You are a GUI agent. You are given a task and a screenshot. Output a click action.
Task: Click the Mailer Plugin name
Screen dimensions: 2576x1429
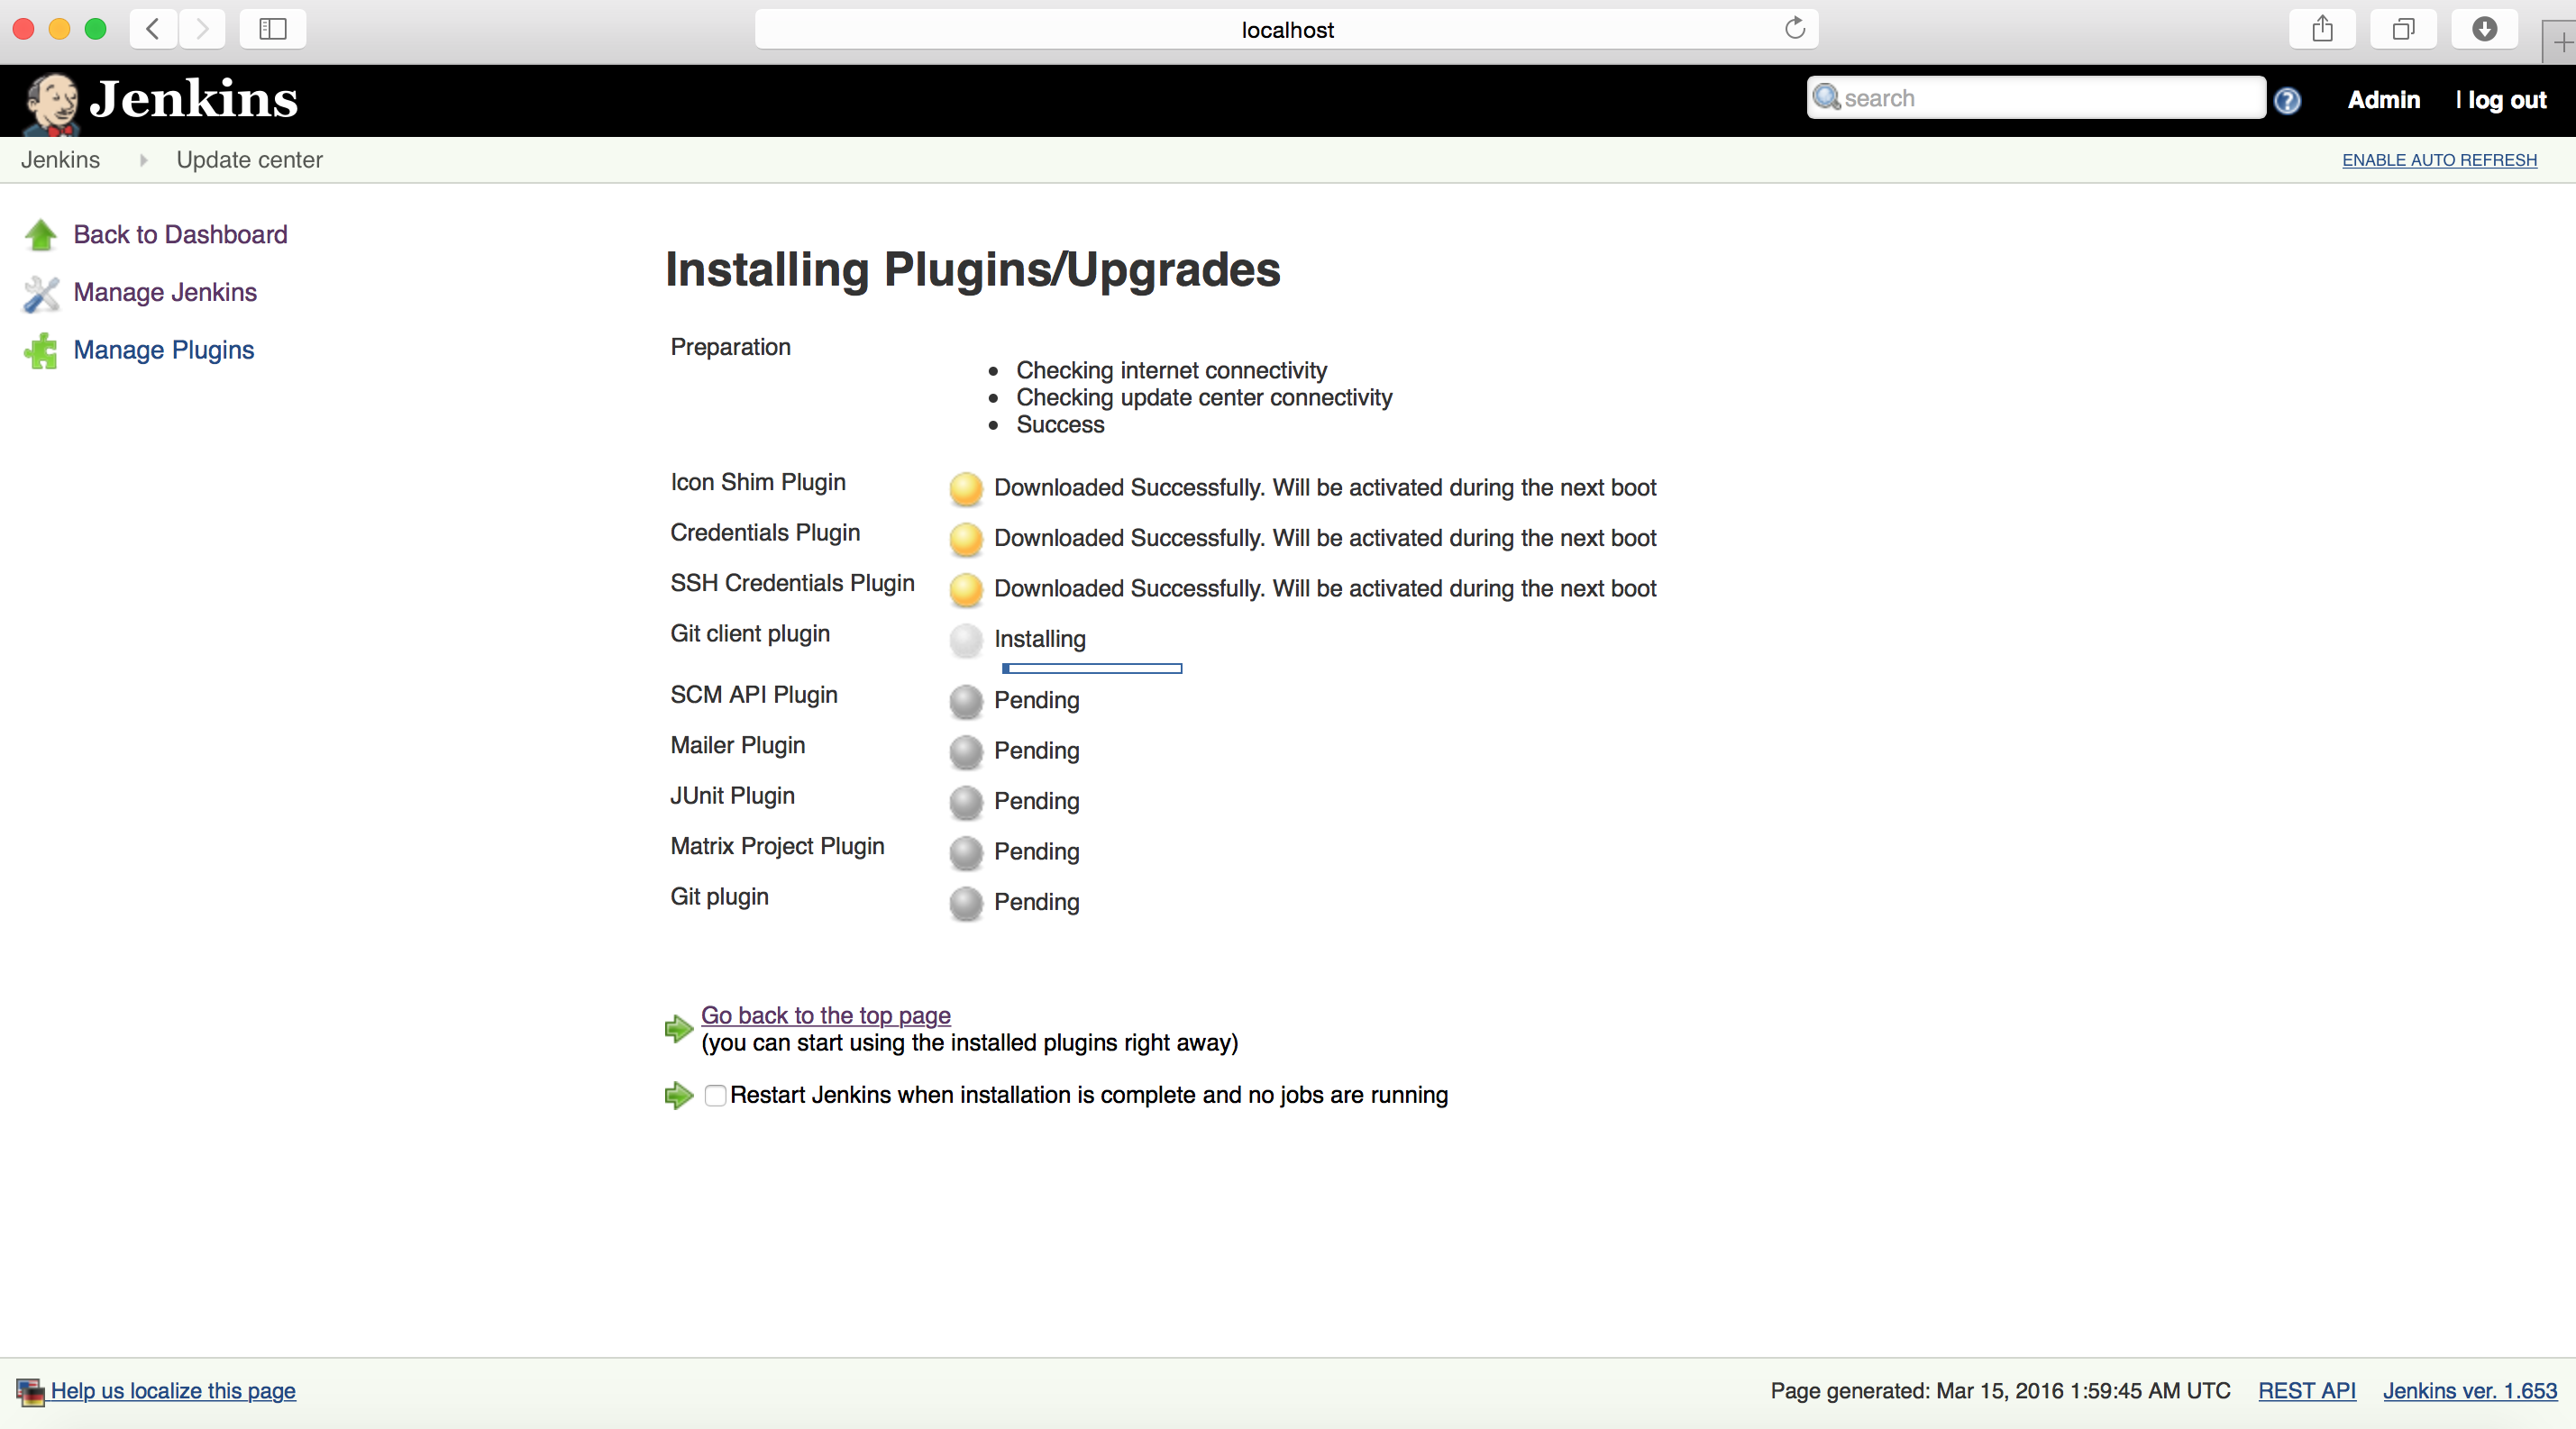tap(737, 745)
